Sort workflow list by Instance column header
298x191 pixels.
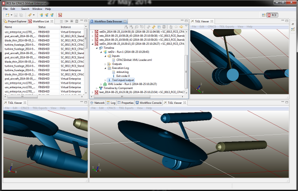[72, 27]
